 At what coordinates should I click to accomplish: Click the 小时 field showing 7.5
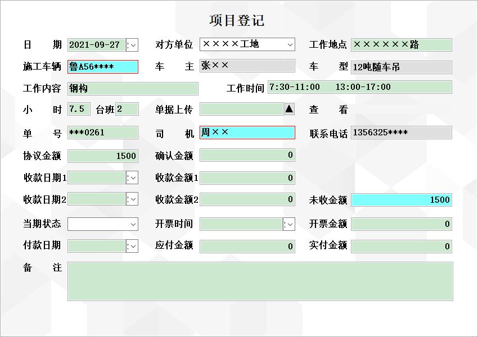79,109
